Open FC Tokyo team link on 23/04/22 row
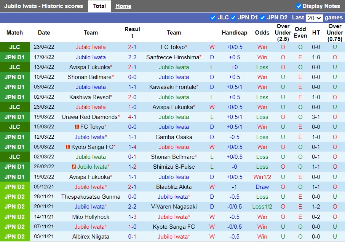The image size is (345, 242). click(173, 47)
